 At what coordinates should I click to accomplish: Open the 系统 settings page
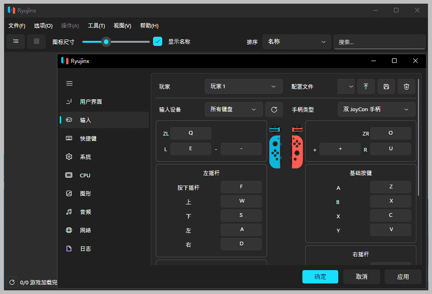pyautogui.click(x=104, y=157)
